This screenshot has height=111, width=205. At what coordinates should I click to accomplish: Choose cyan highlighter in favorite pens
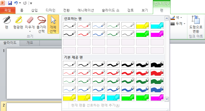coord(157,25)
